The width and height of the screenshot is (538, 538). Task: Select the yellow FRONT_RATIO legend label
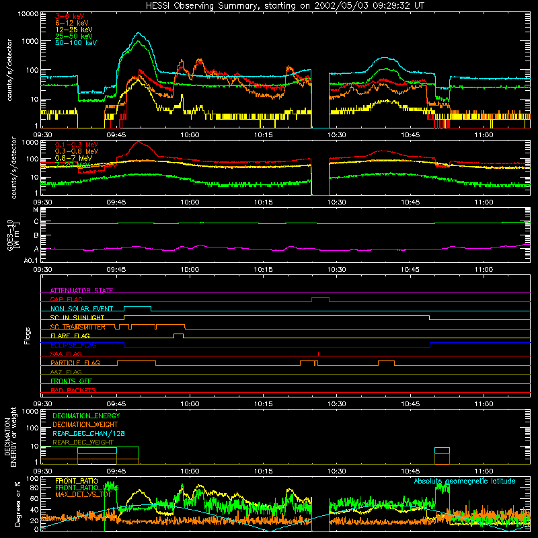tap(77, 481)
